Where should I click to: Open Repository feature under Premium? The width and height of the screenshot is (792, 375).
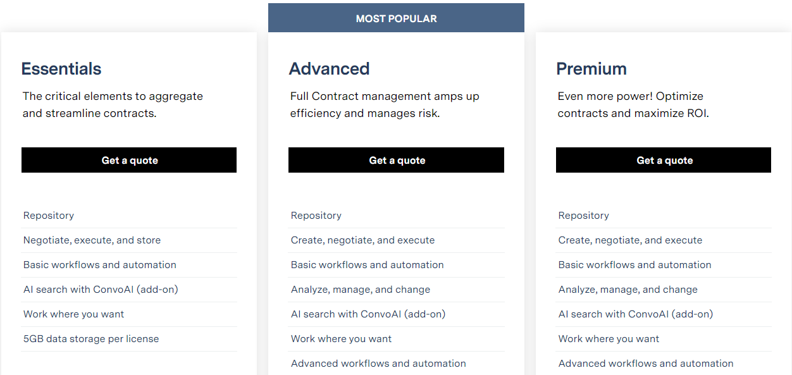point(583,215)
